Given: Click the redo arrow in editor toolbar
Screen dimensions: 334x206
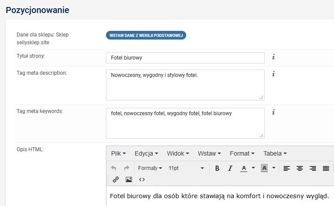Looking at the screenshot, I should point(127,168).
